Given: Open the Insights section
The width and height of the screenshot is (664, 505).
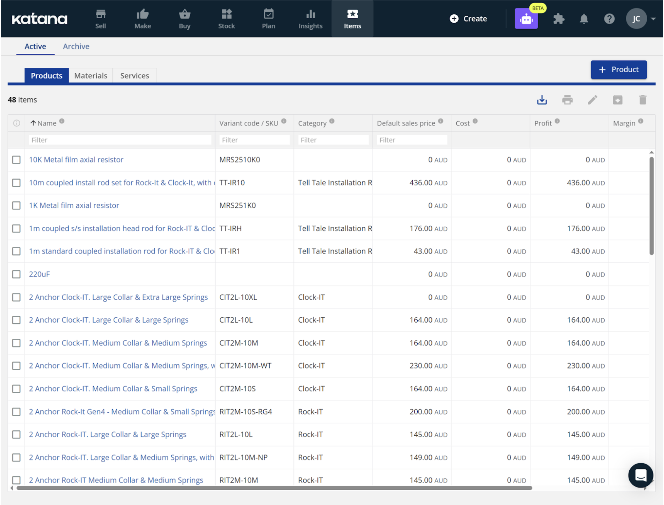Looking at the screenshot, I should (x=310, y=19).
